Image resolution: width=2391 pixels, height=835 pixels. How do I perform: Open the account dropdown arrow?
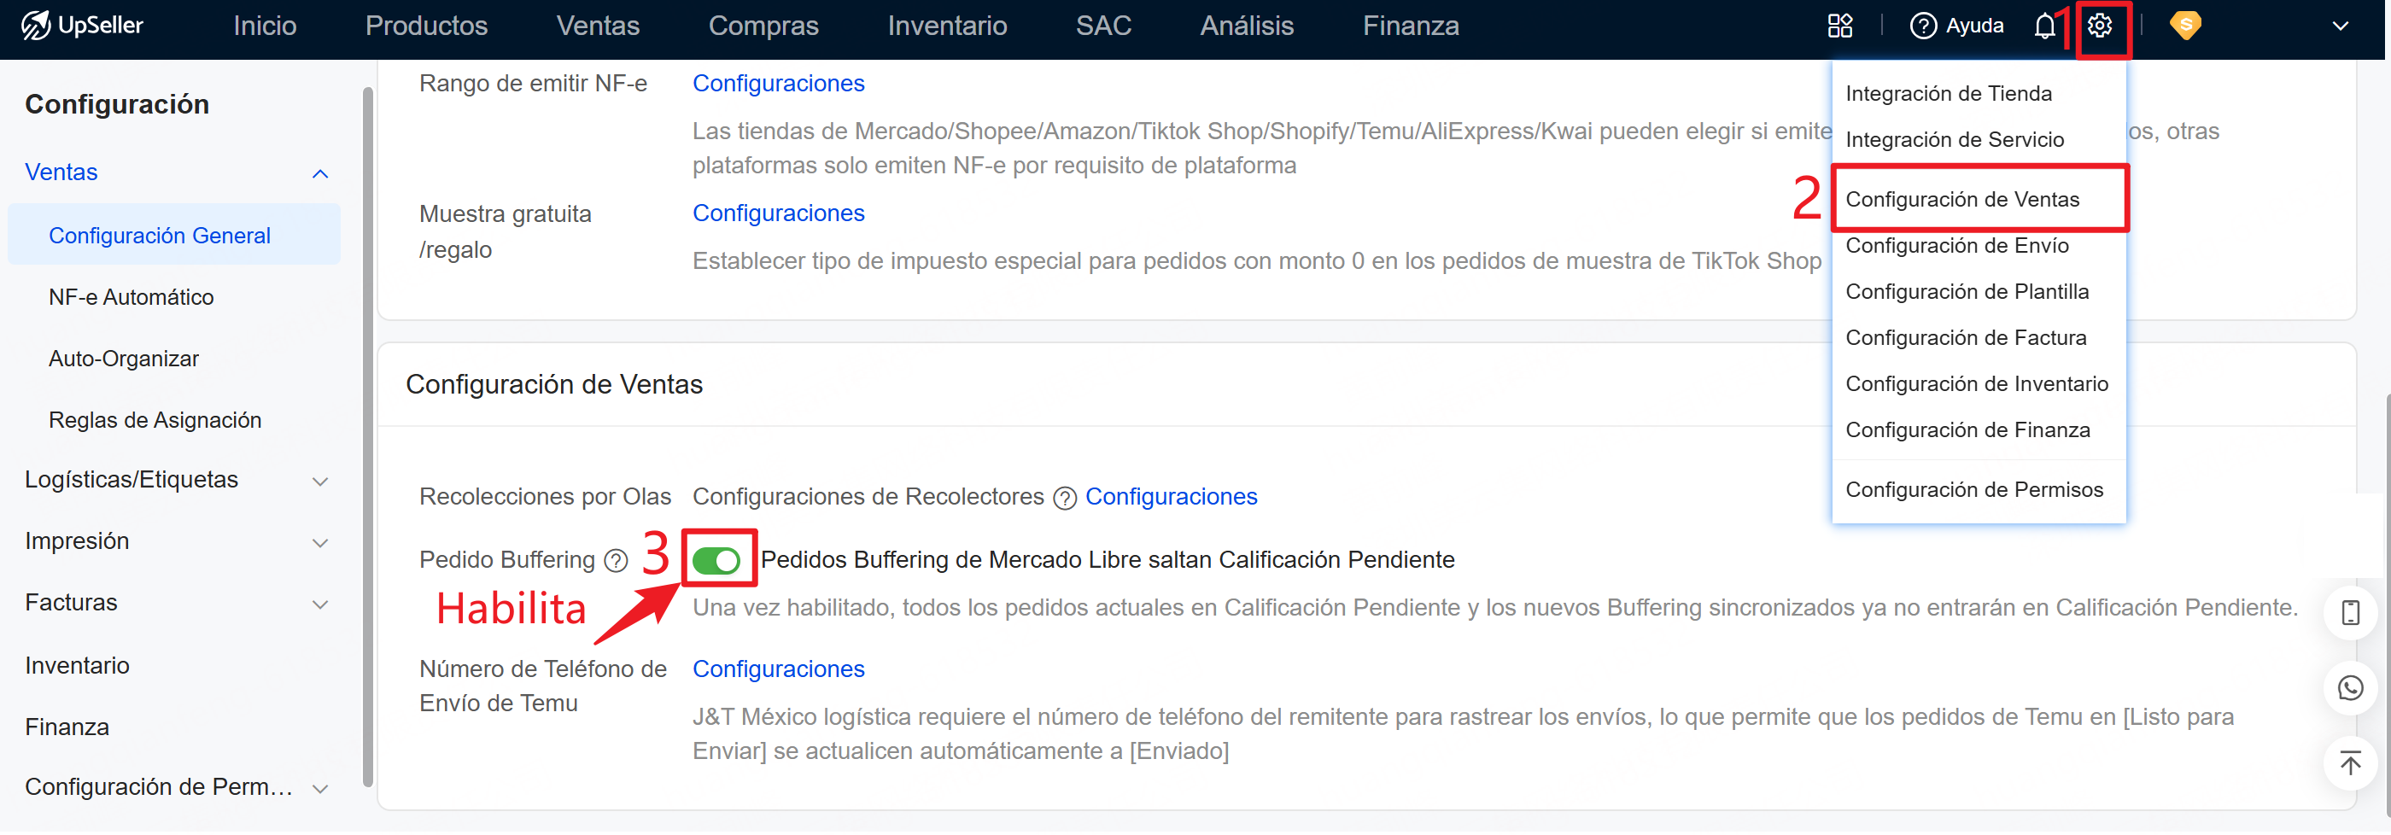click(2340, 25)
